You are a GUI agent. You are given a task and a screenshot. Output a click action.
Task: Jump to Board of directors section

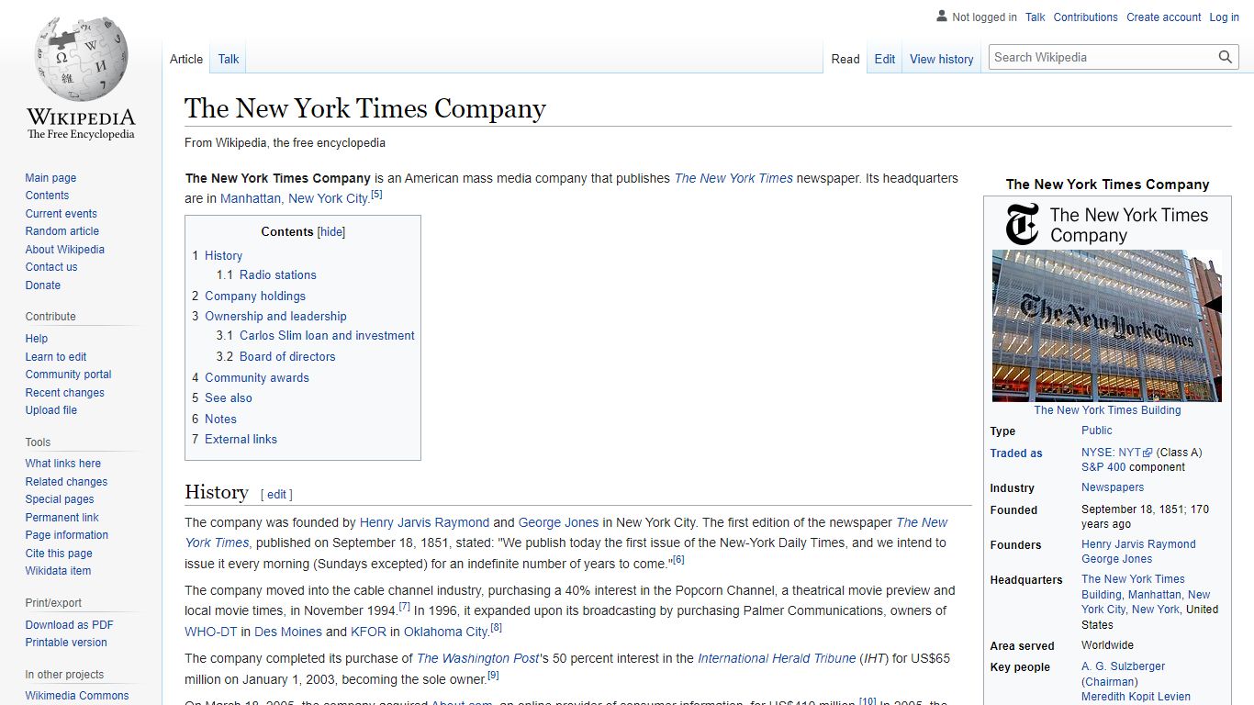(x=287, y=357)
